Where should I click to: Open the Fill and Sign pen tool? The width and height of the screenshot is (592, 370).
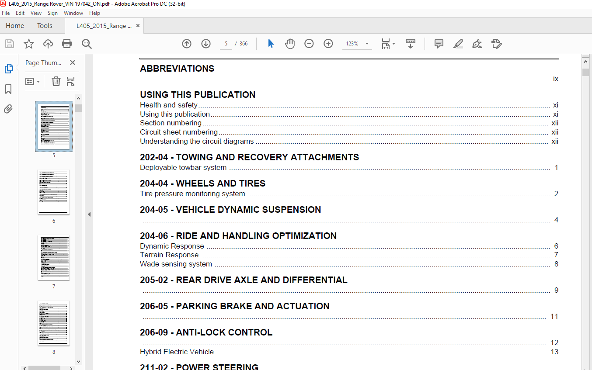tap(477, 44)
